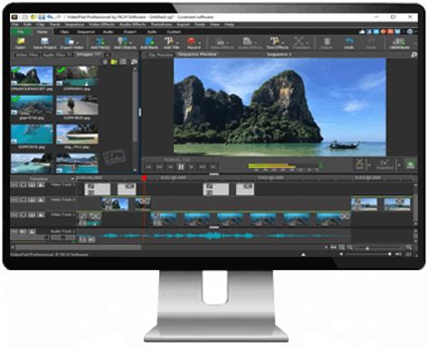Open the Help menu
The height and width of the screenshot is (348, 429).
pos(229,24)
